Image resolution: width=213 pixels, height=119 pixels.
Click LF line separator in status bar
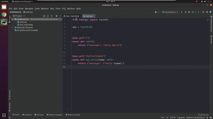pyautogui.click(x=167, y=118)
